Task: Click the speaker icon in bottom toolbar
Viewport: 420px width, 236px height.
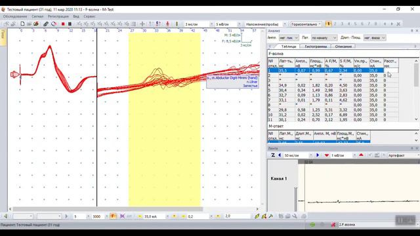Action: click(6, 216)
